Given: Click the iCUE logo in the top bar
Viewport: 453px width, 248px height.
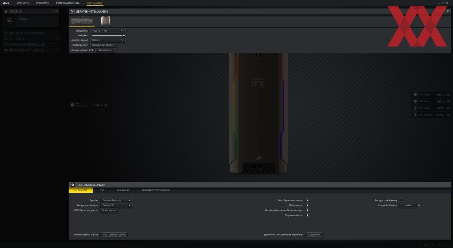Looking at the screenshot, I should coord(6,3).
